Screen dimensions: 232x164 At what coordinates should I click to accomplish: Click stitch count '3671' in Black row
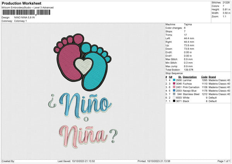(179, 101)
